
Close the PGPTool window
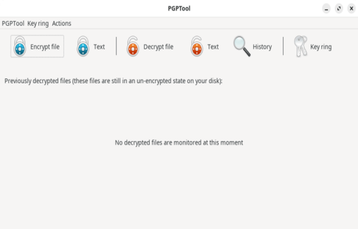click(351, 9)
